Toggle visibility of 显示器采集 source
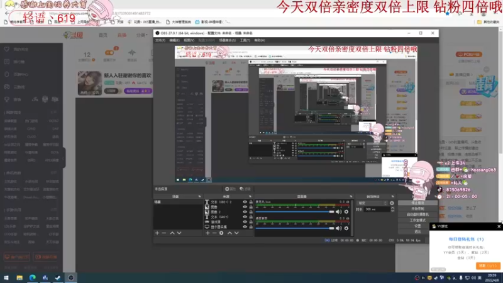This screenshot has width=503, height=283. click(x=245, y=227)
